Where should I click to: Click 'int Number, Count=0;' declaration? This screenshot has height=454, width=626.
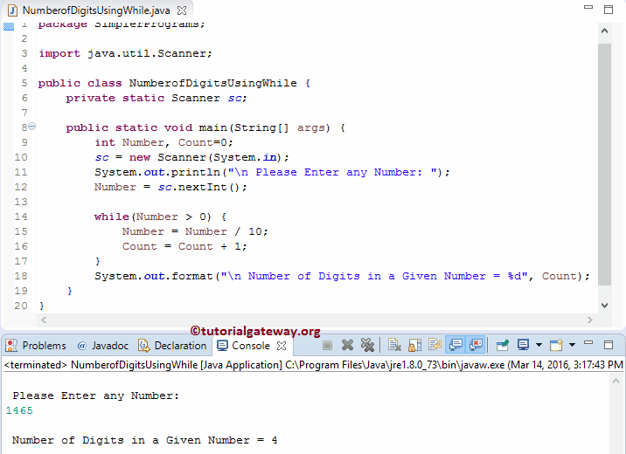tap(163, 142)
